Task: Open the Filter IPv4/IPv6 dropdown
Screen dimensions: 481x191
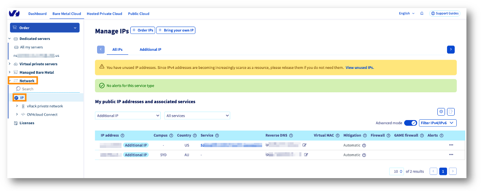Action: point(438,123)
